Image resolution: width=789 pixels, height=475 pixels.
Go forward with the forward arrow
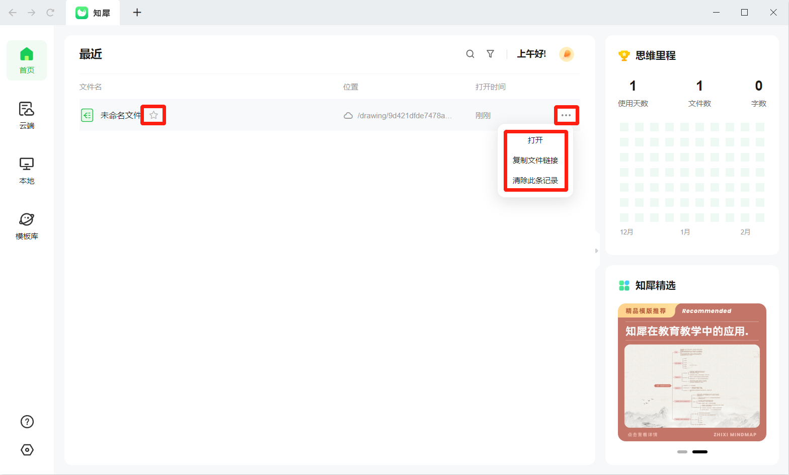31,13
